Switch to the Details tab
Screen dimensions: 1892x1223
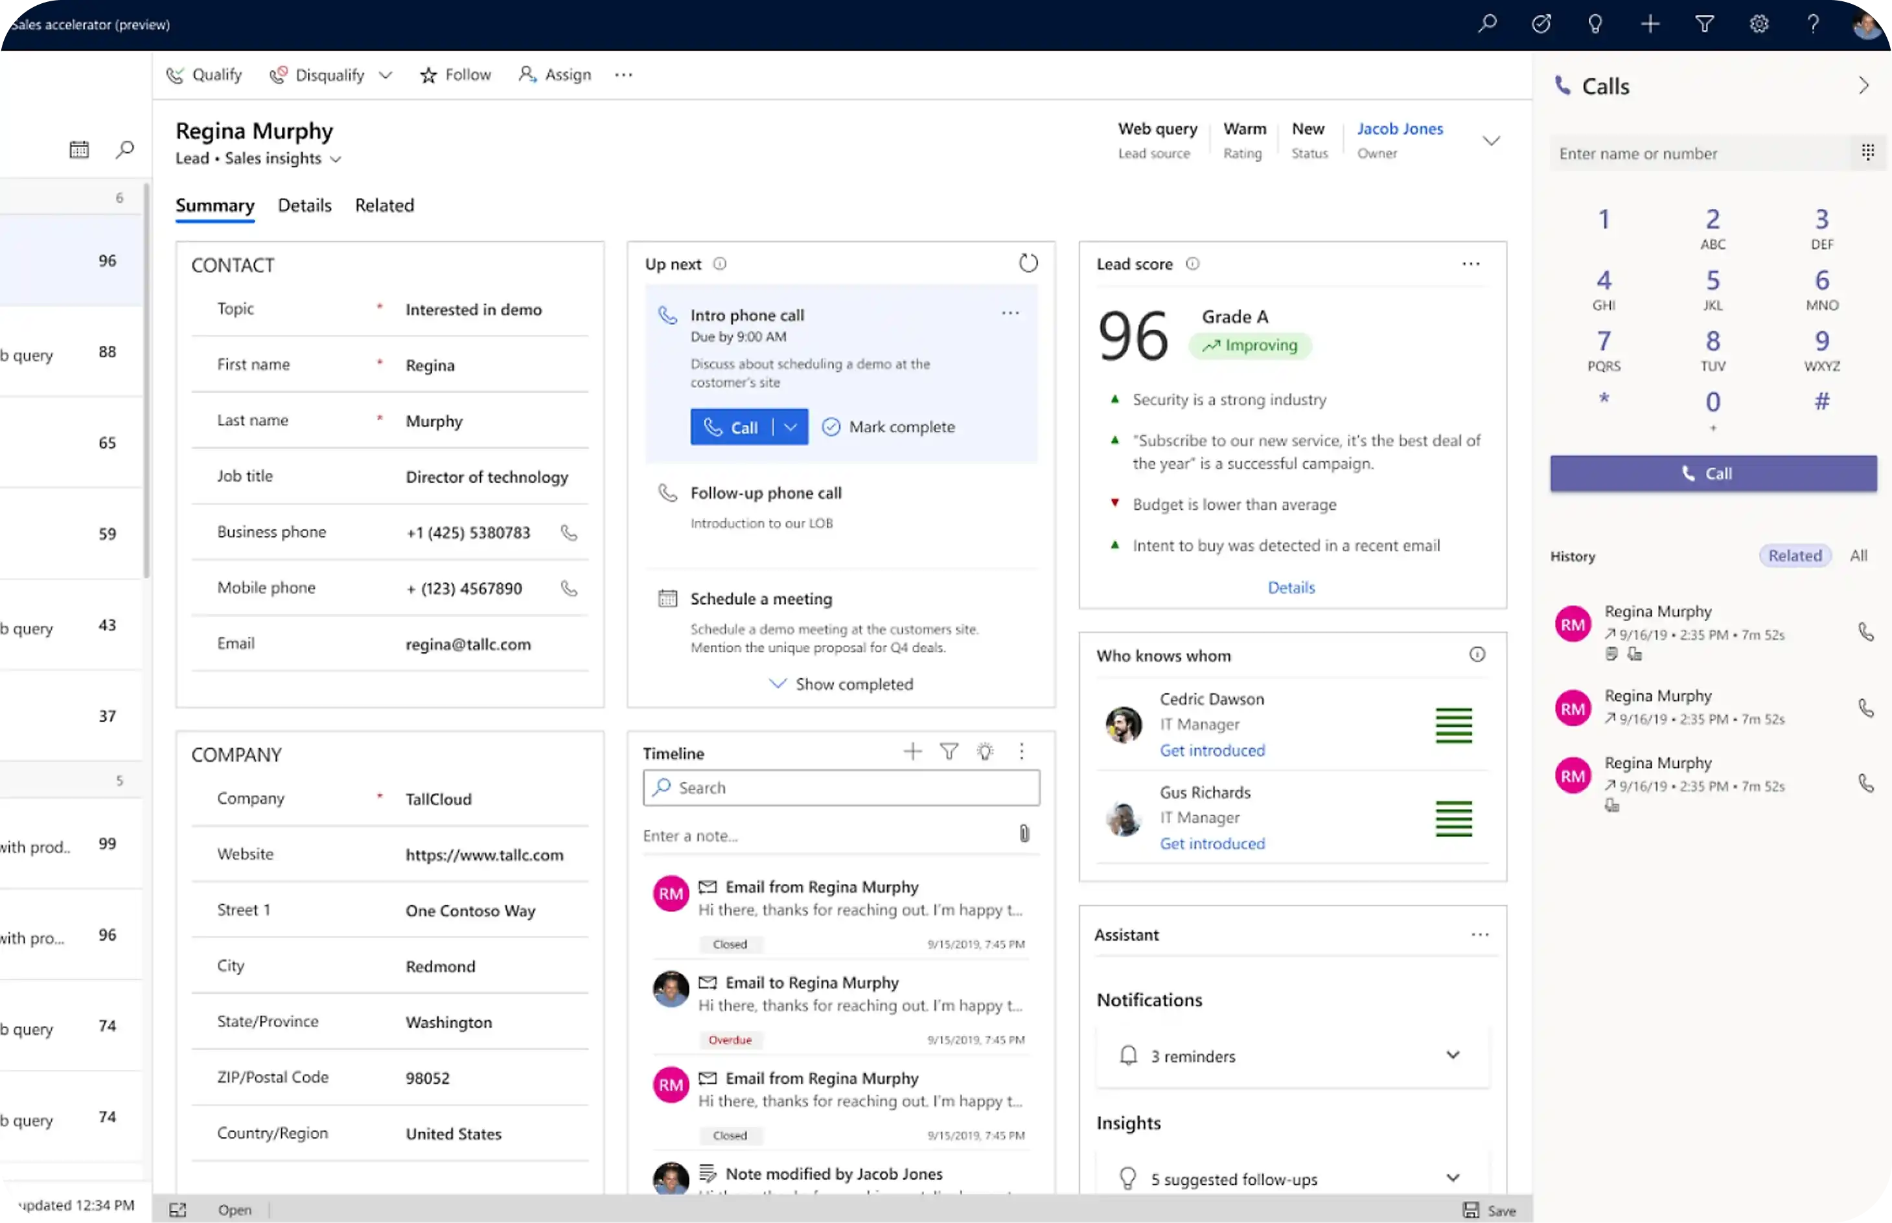(305, 206)
